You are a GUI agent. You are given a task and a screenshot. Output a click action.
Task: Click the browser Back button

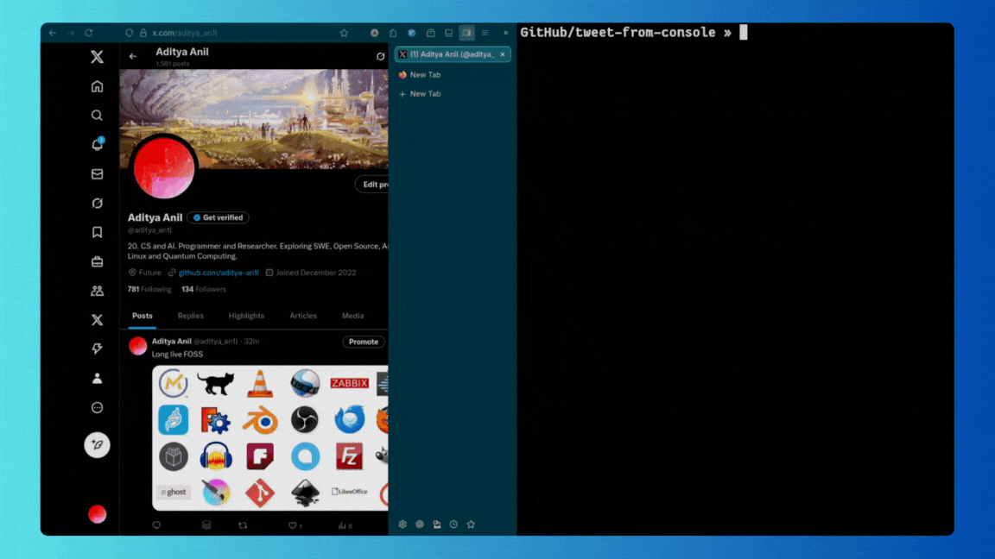(53, 33)
